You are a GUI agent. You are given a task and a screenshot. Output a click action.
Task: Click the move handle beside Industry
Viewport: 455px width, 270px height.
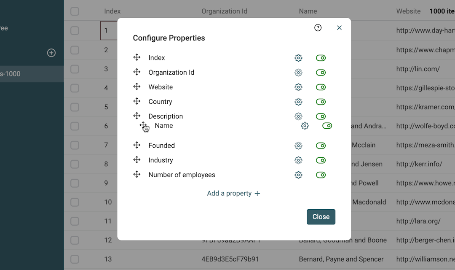pos(137,160)
